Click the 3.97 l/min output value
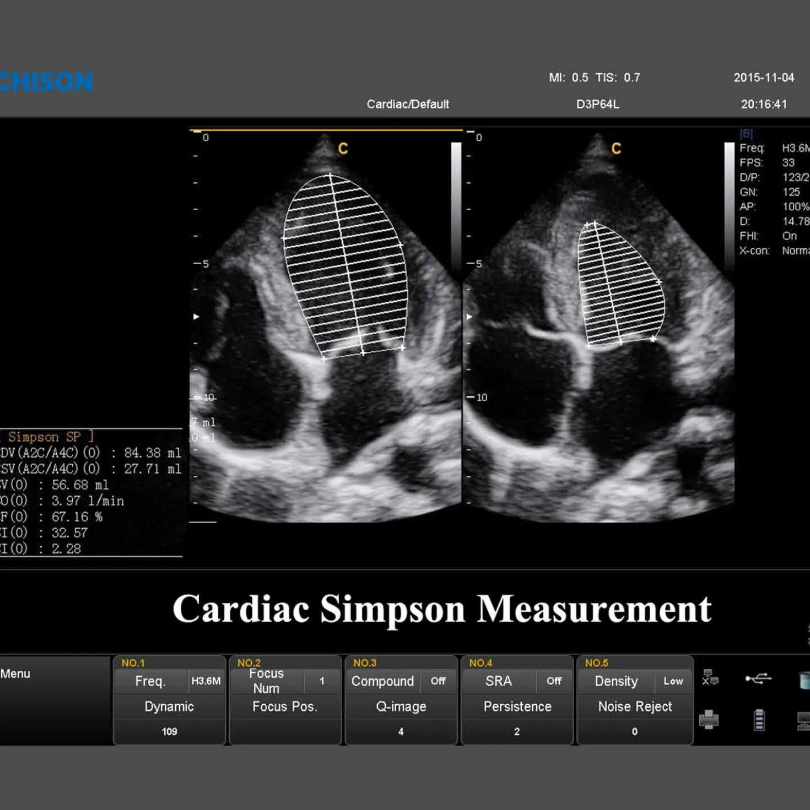The image size is (810, 810). pyautogui.click(x=88, y=501)
